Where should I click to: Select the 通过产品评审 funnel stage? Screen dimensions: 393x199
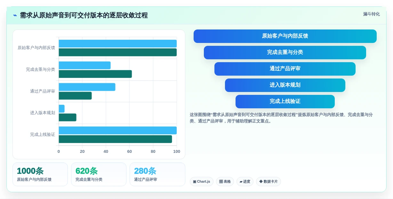click(285, 69)
